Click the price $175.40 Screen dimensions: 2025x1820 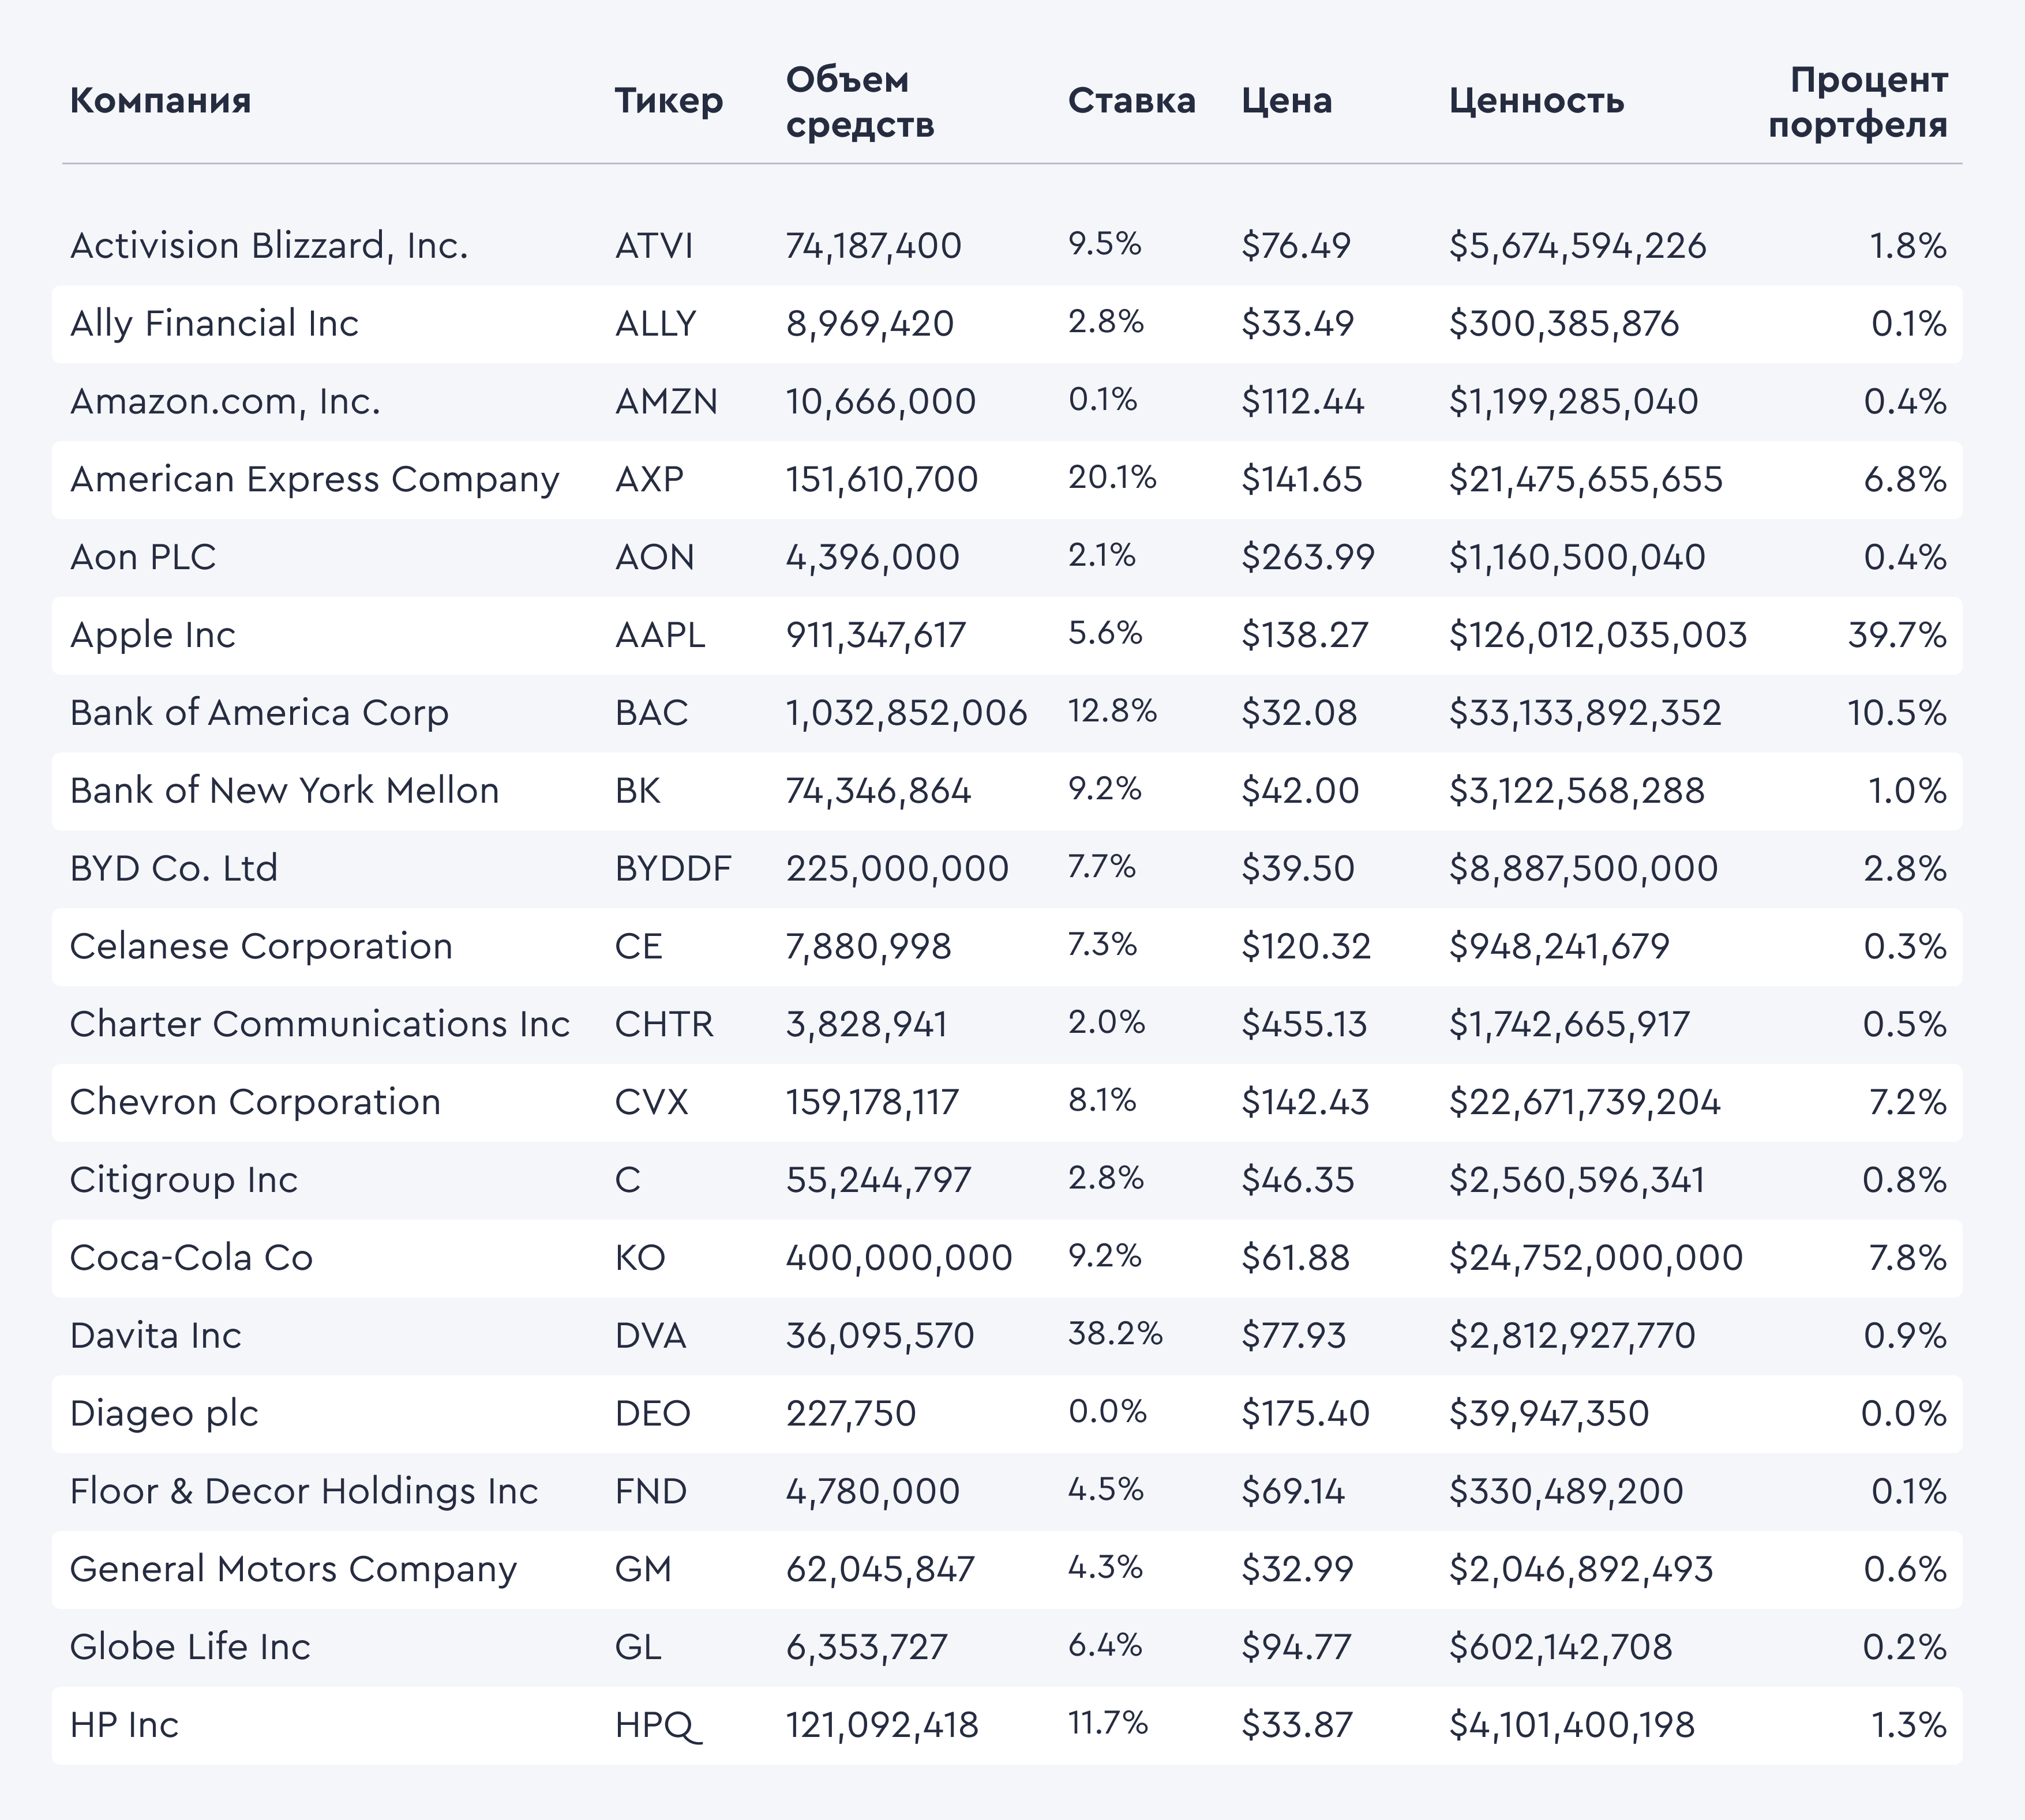tap(1304, 1414)
